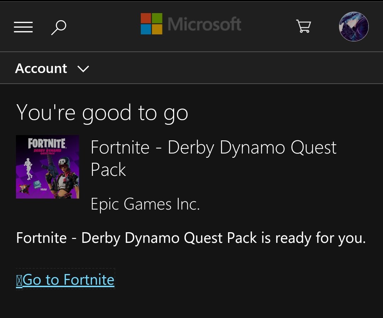The width and height of the screenshot is (383, 318).
Task: Go to Microsoft home via the logo
Action: [191, 24]
